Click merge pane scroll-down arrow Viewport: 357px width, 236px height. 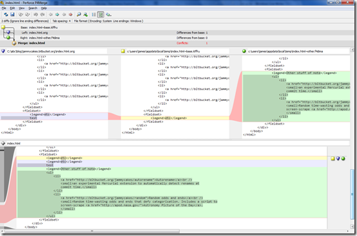pyautogui.click(x=352, y=226)
